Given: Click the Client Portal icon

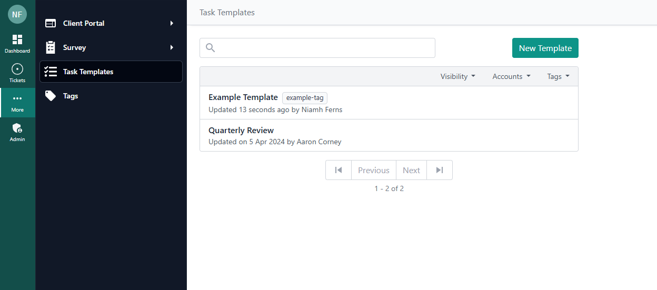Looking at the screenshot, I should click(51, 23).
